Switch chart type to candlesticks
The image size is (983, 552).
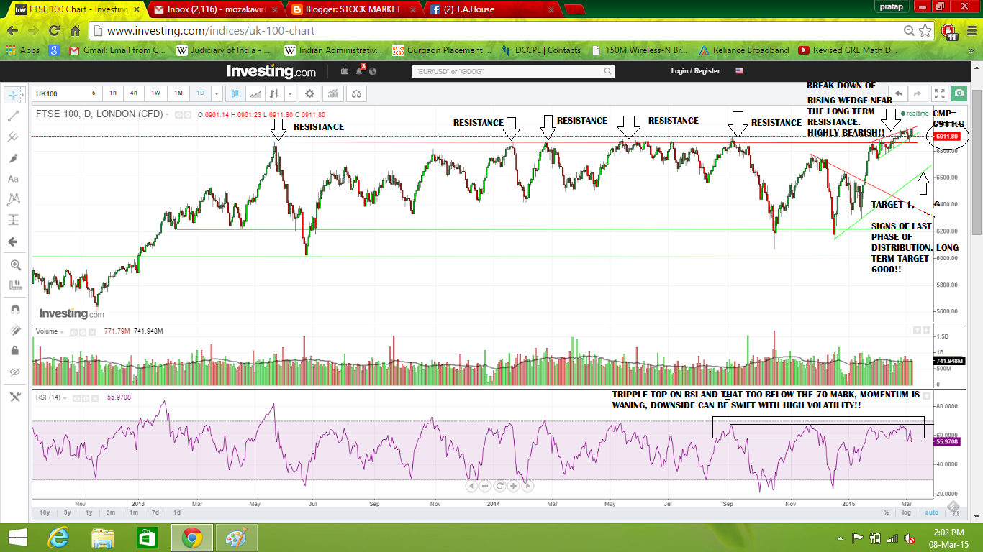pos(235,93)
